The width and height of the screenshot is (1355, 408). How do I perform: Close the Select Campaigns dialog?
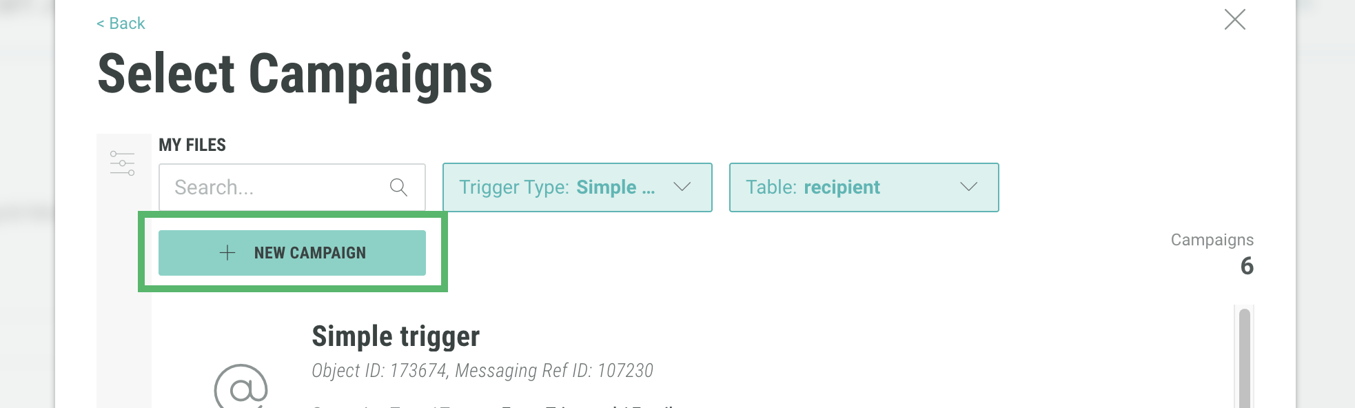point(1234,19)
